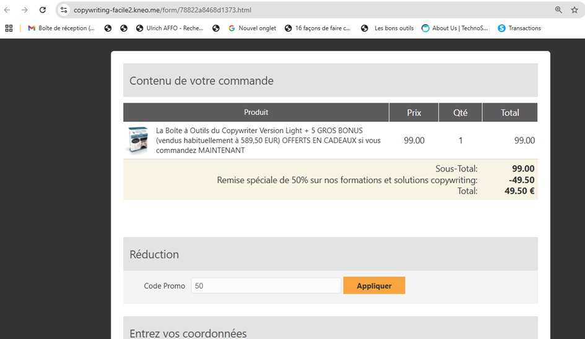Open the apps grid shortcut
This screenshot has width=585, height=339.
(9, 28)
